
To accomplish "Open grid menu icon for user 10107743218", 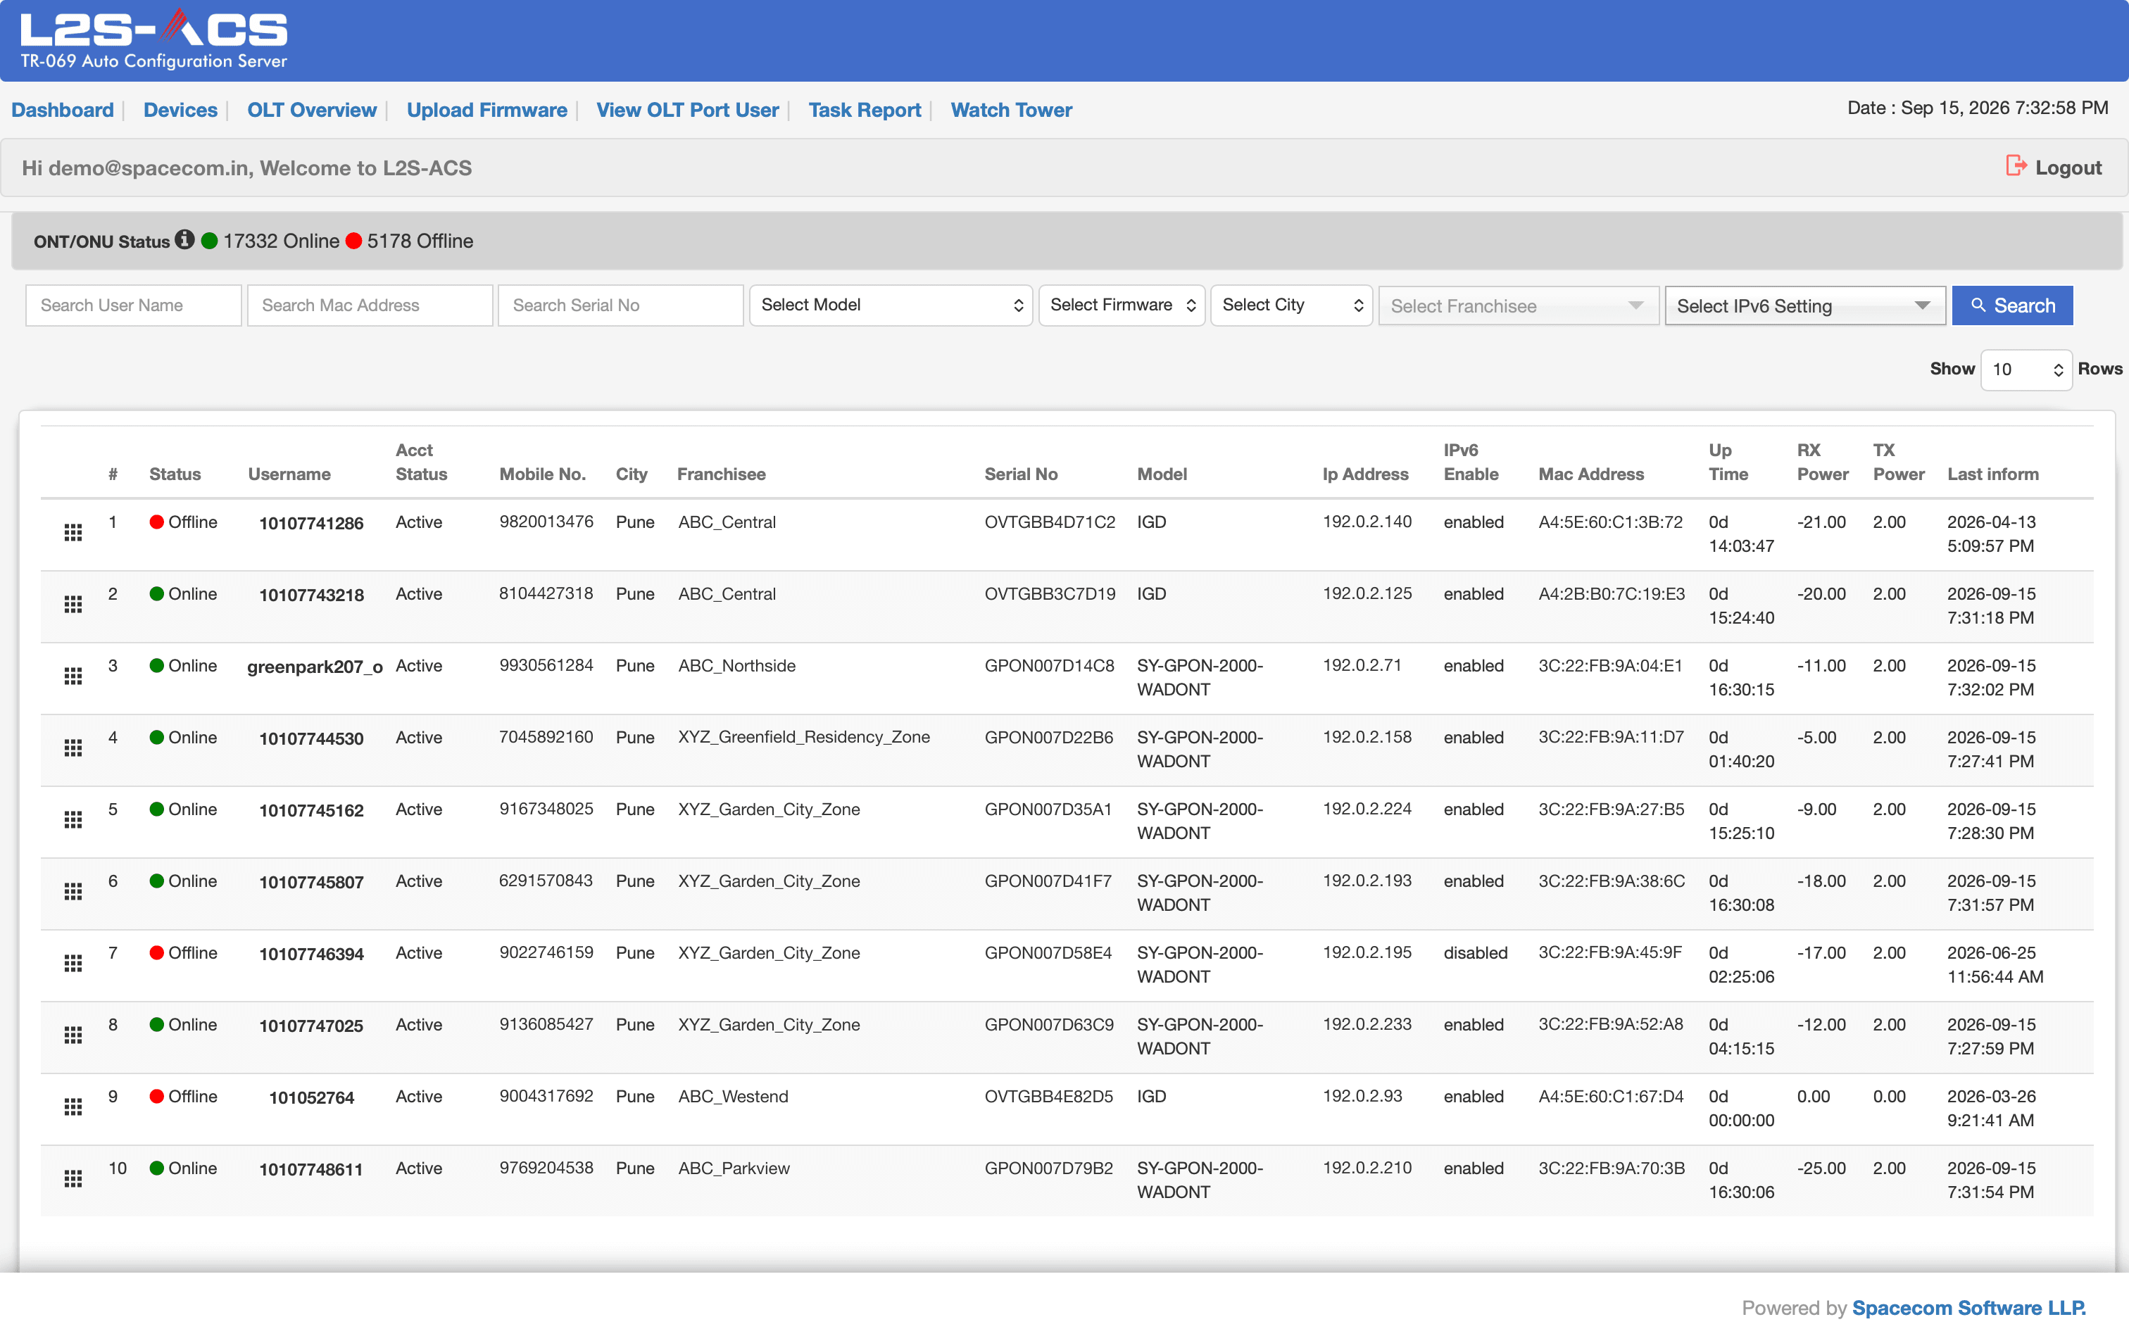I will [x=73, y=605].
